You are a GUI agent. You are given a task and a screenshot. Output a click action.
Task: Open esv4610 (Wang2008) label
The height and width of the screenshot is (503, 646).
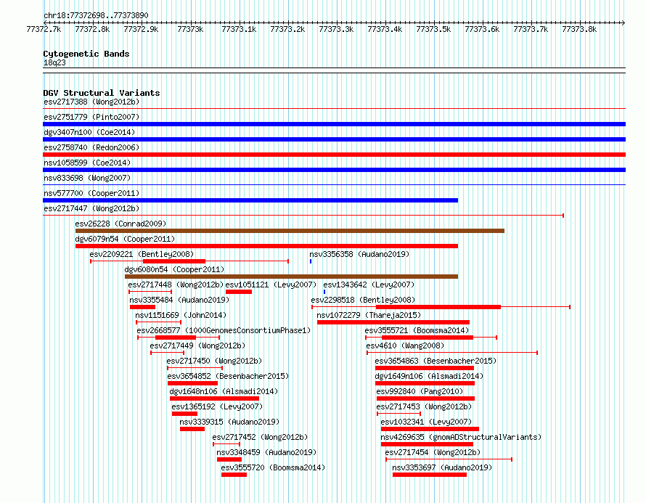(406, 345)
